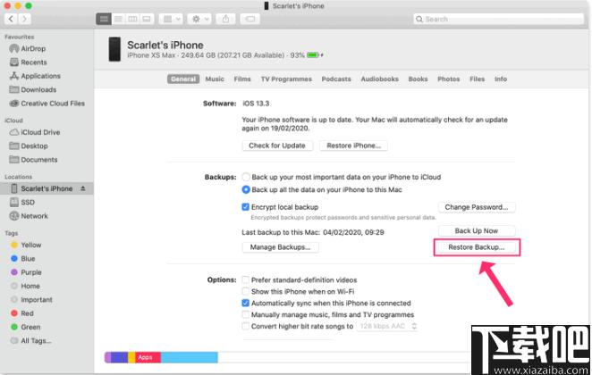Switch to gallery view in toolbar
Screen dimensions: 592x375
click(x=147, y=19)
